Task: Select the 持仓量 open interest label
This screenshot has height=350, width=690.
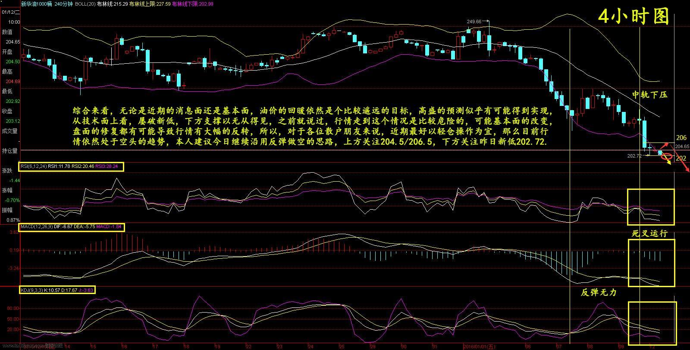Action: click(x=9, y=151)
